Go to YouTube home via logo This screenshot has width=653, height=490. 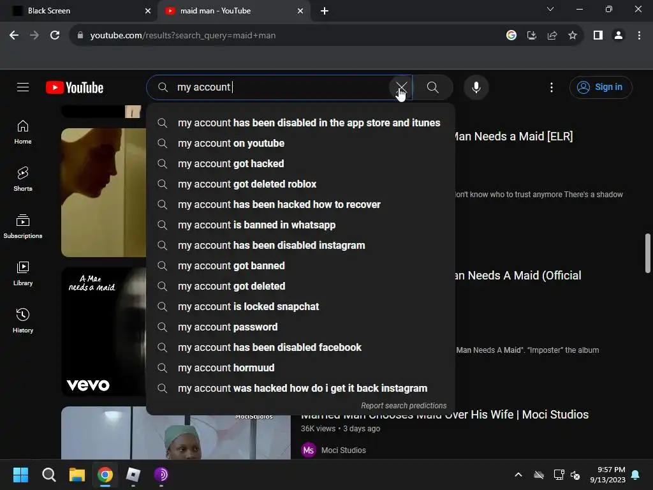(x=75, y=87)
